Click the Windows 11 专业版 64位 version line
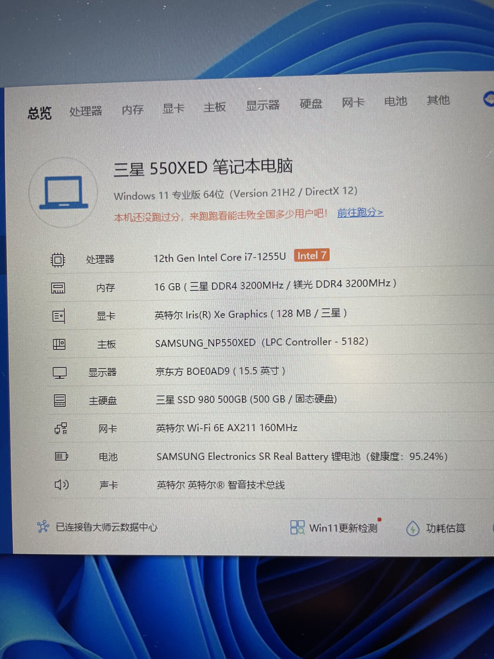The width and height of the screenshot is (494, 659). (235, 194)
